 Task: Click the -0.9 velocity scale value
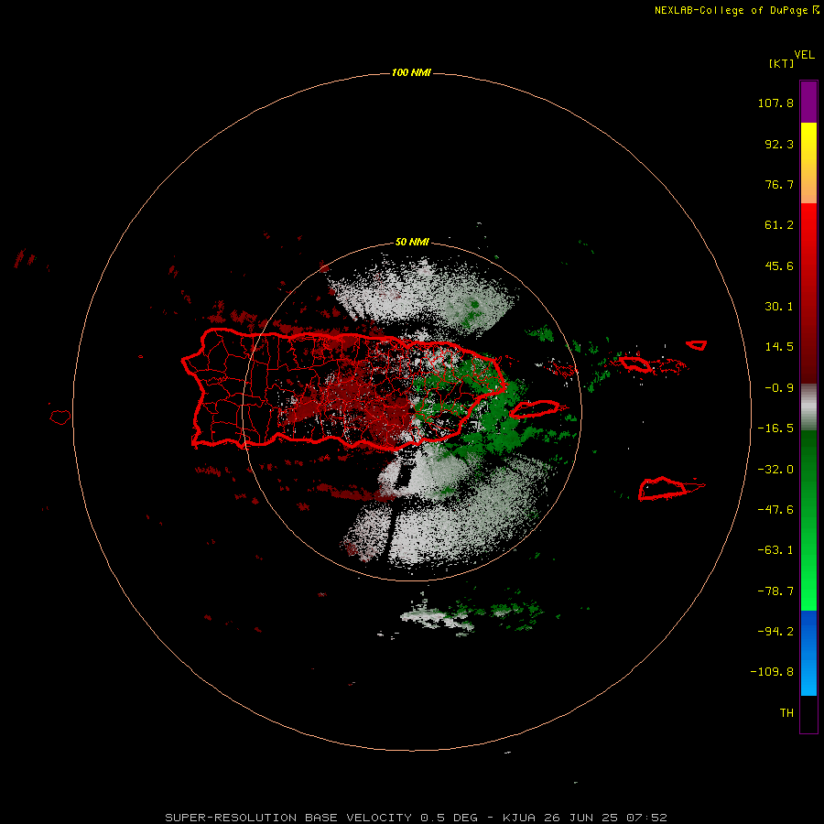(779, 388)
